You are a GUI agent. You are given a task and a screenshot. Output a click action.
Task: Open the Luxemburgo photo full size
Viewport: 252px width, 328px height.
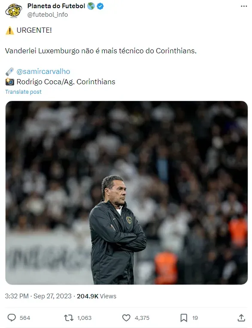[126, 193]
